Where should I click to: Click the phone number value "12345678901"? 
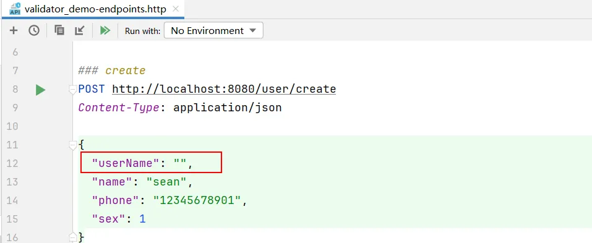point(197,200)
